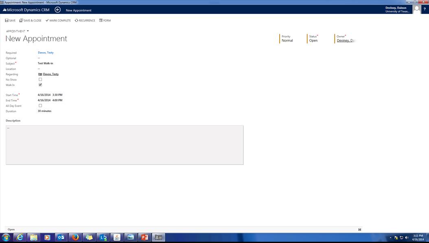This screenshot has width=429, height=243.
Task: Click Save & Close in toolbar
Action: click(x=31, y=20)
